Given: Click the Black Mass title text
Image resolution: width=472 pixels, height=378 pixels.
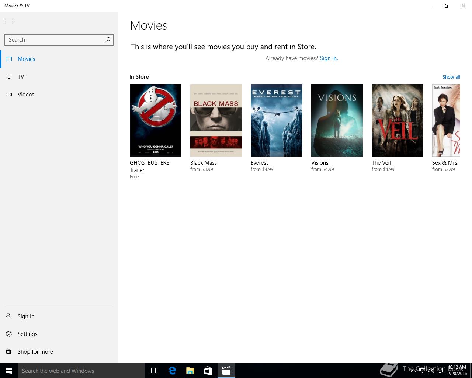Looking at the screenshot, I should [x=204, y=163].
